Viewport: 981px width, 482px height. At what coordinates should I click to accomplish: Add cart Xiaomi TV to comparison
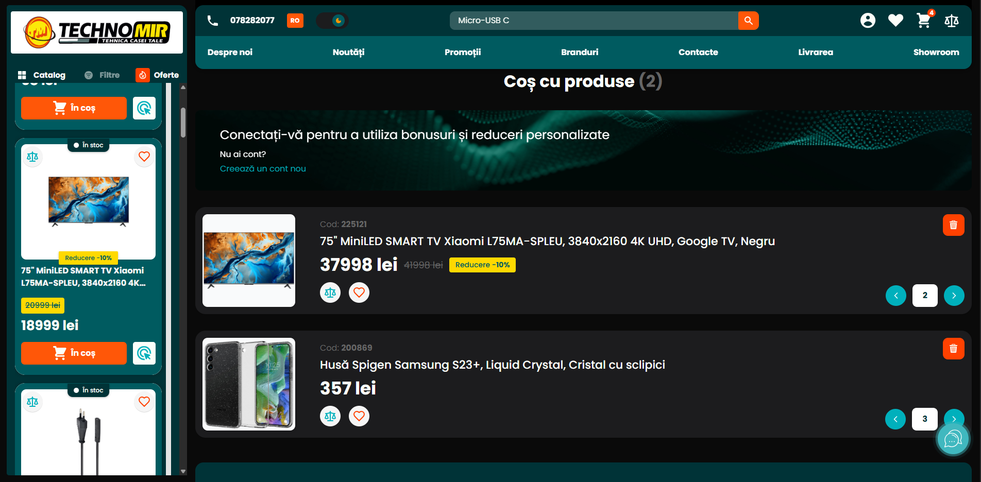[330, 292]
